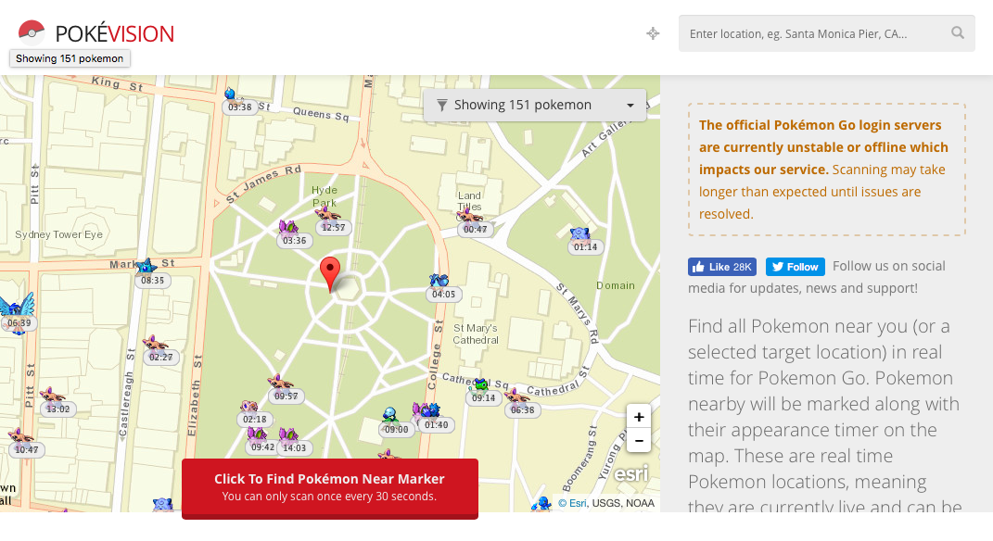Click the St James Rd street label

263,184
